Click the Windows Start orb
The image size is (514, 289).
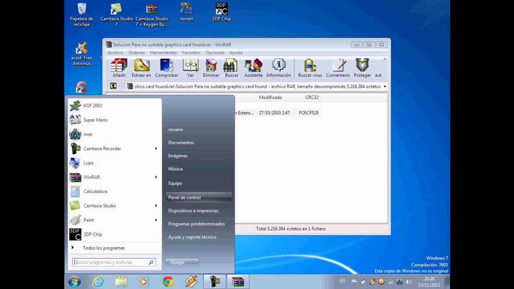tap(75, 282)
